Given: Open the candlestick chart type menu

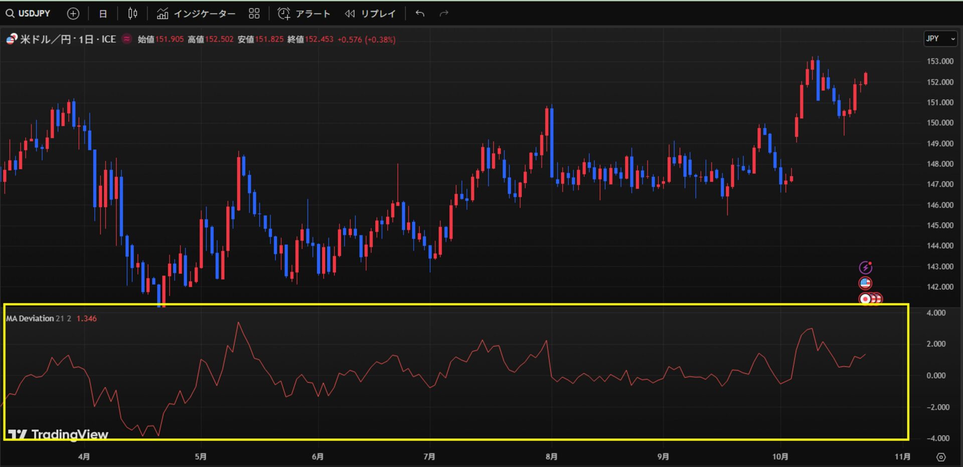Looking at the screenshot, I should (132, 14).
